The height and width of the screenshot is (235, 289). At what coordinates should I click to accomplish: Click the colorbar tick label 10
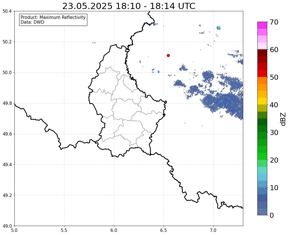pos(274,188)
